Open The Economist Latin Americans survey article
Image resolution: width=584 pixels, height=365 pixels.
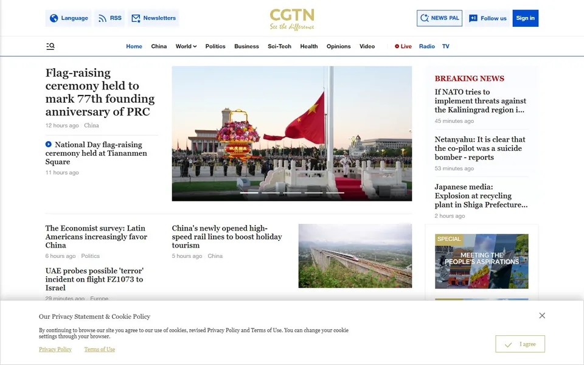[96, 237]
